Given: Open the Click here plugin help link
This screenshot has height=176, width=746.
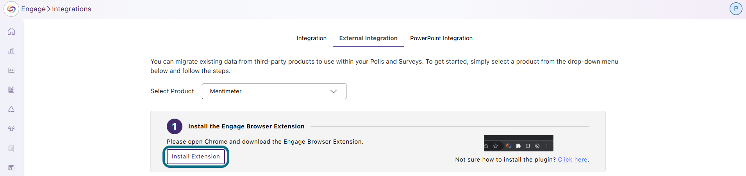Looking at the screenshot, I should coord(573,160).
